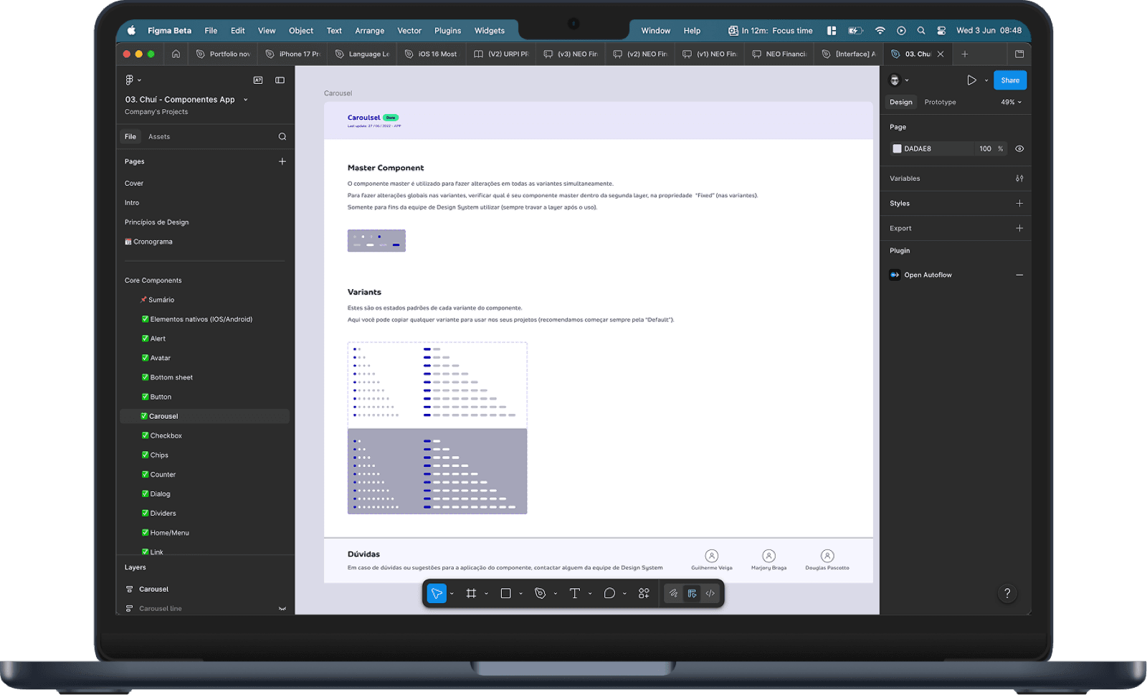This screenshot has height=695, width=1147.
Task: Open the zoom level 49% dropdown
Action: pos(1011,102)
